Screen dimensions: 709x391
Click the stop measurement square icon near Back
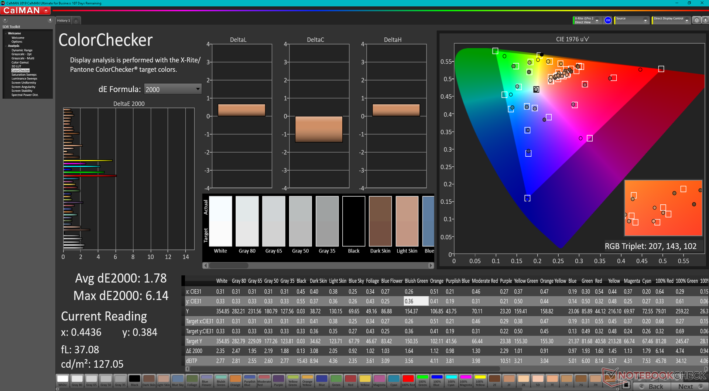[626, 385]
